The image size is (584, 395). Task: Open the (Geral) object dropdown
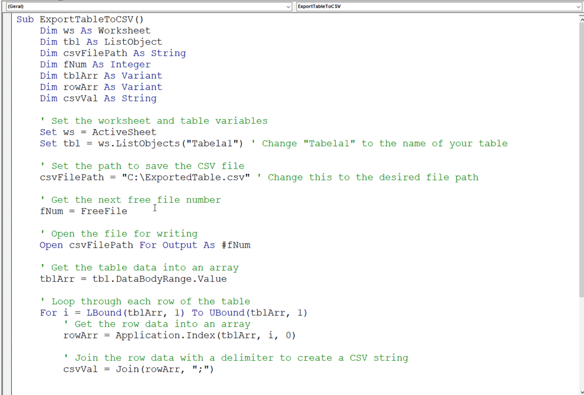(x=149, y=6)
